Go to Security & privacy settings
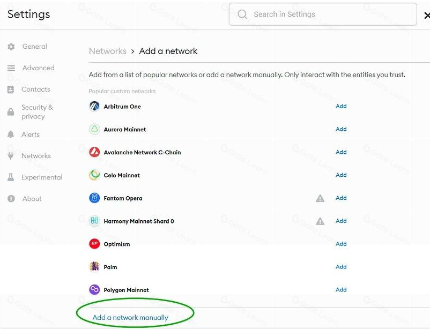 coord(36,112)
